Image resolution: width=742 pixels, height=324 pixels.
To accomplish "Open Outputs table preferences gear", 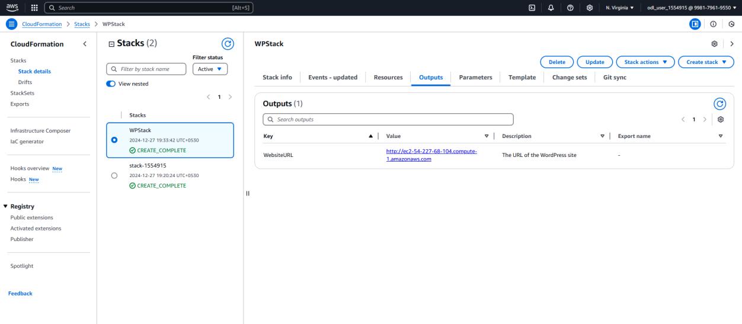I will [x=720, y=119].
